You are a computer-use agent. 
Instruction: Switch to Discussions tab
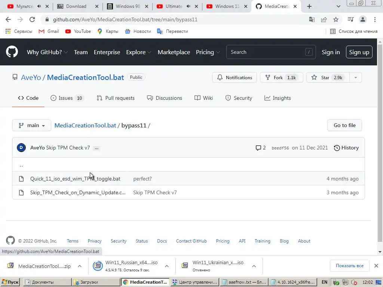point(165,98)
